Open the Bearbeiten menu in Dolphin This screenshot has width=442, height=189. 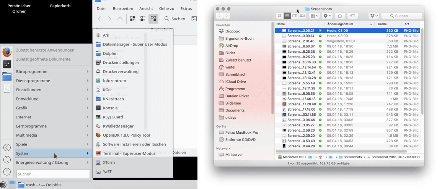click(x=123, y=8)
